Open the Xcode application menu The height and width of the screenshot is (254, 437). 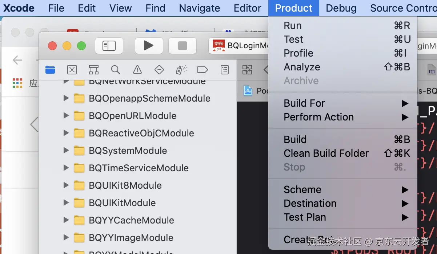19,8
